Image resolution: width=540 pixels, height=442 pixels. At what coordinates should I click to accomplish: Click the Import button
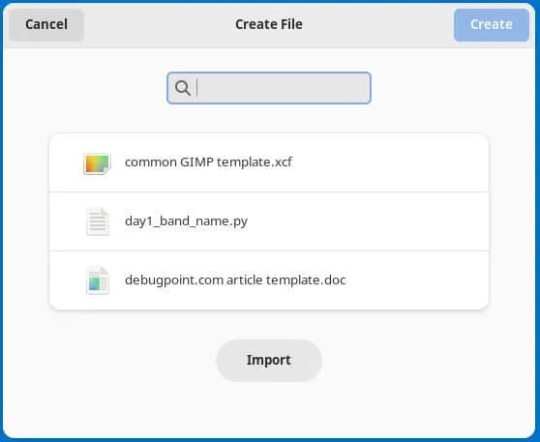pyautogui.click(x=269, y=360)
